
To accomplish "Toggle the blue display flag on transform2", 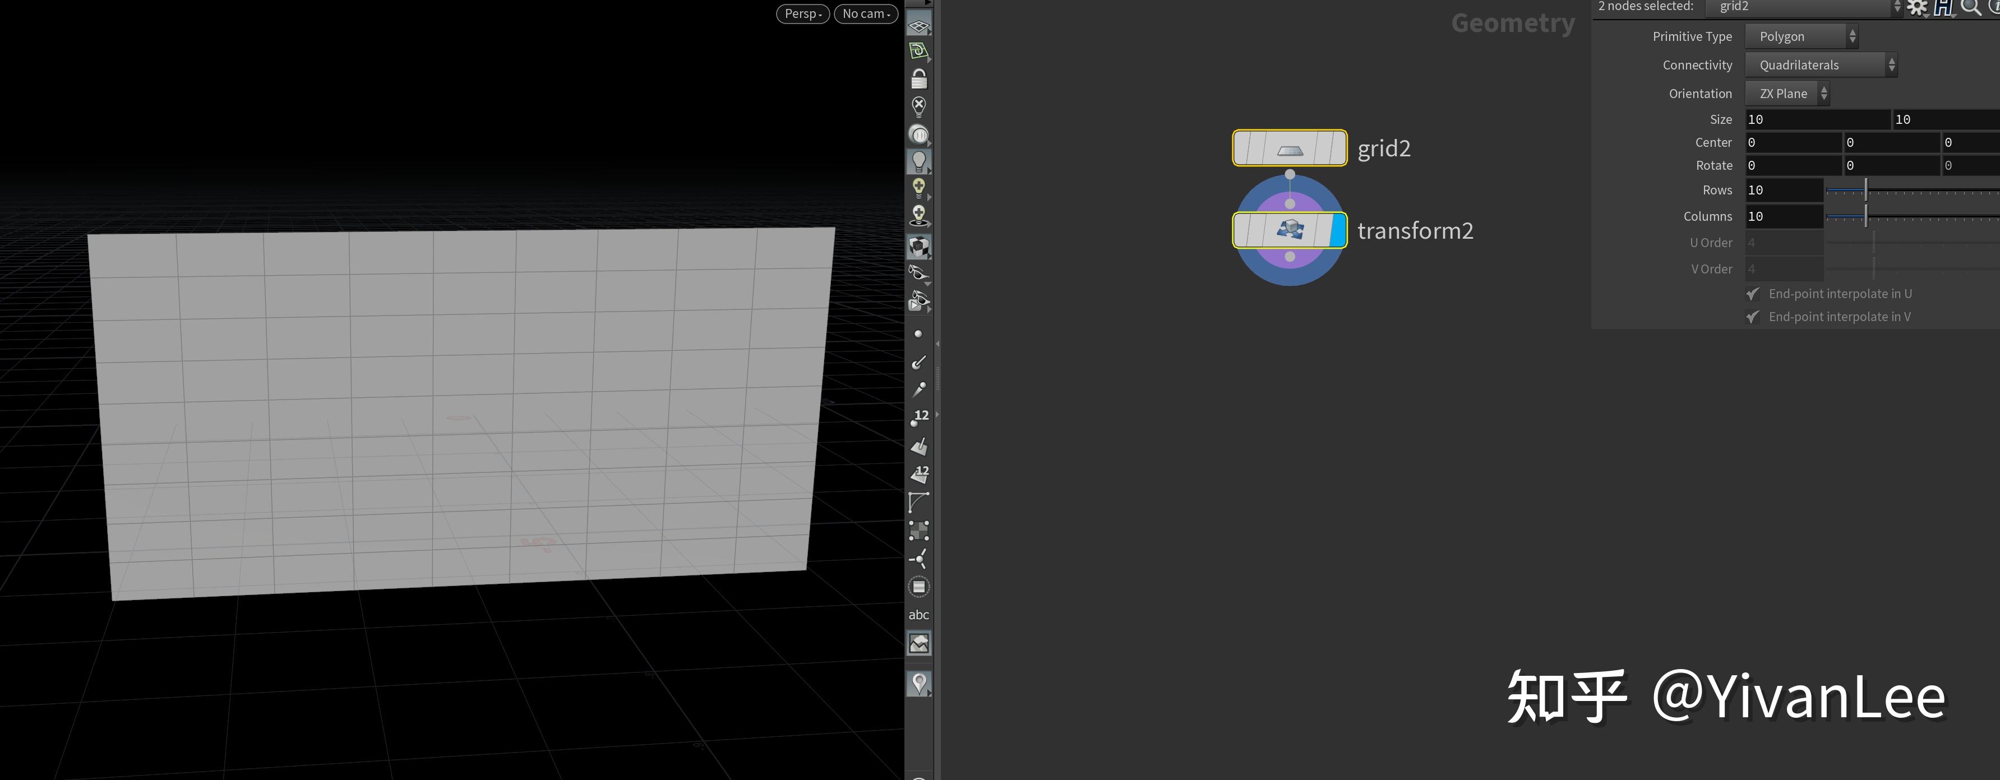I will pyautogui.click(x=1338, y=230).
